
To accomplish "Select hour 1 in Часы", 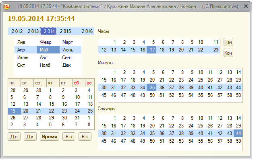I will (x=115, y=42).
